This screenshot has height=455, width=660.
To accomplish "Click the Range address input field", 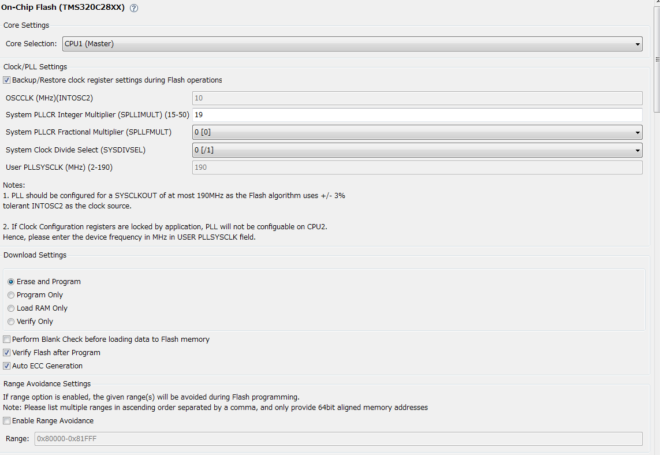I will point(338,439).
